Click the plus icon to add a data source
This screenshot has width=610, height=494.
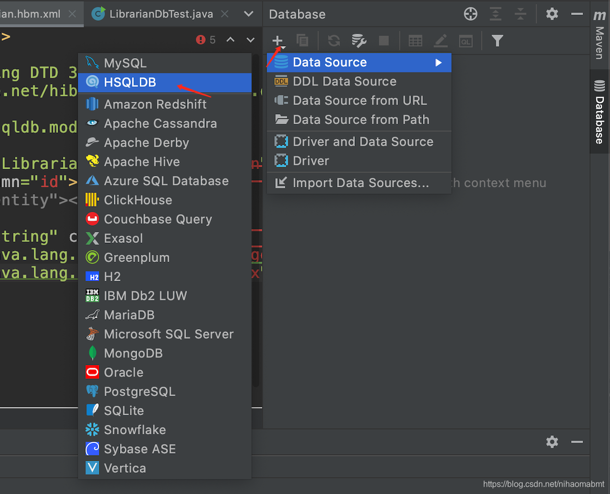point(278,41)
